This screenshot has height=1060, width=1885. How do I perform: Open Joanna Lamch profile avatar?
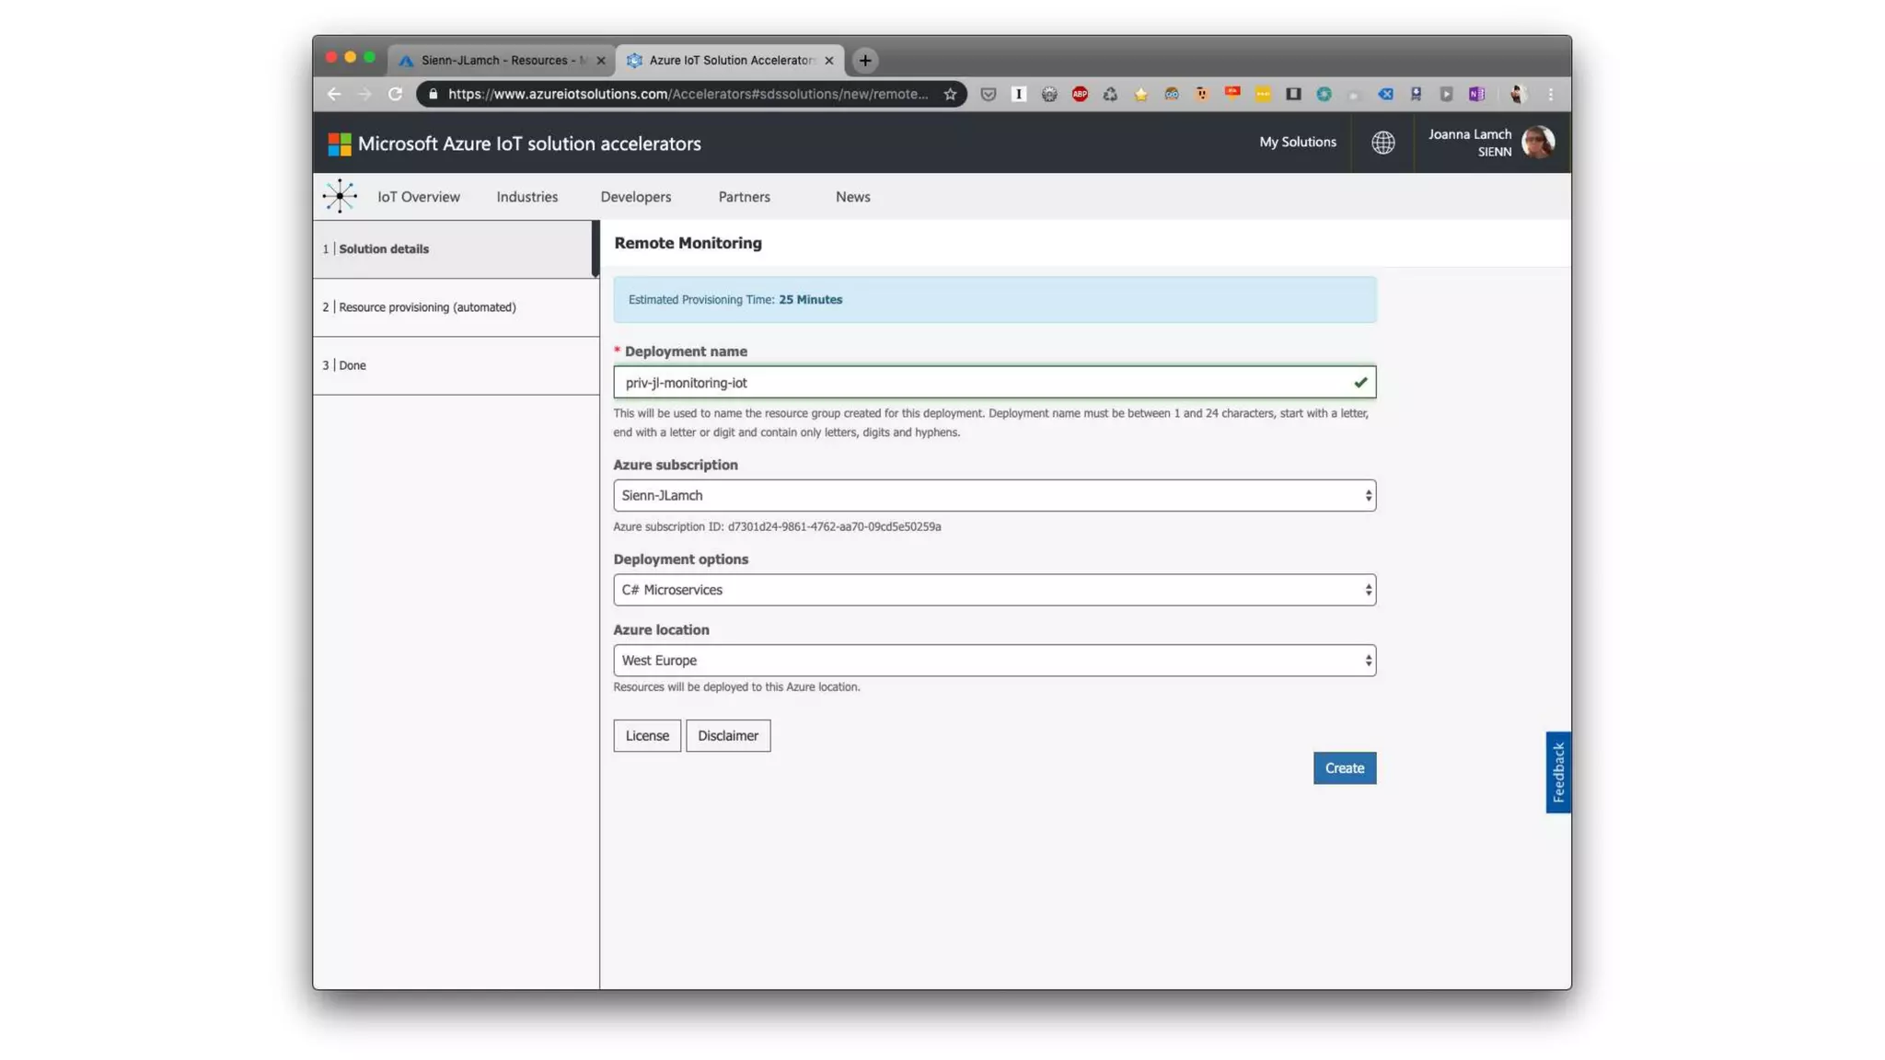tap(1537, 143)
